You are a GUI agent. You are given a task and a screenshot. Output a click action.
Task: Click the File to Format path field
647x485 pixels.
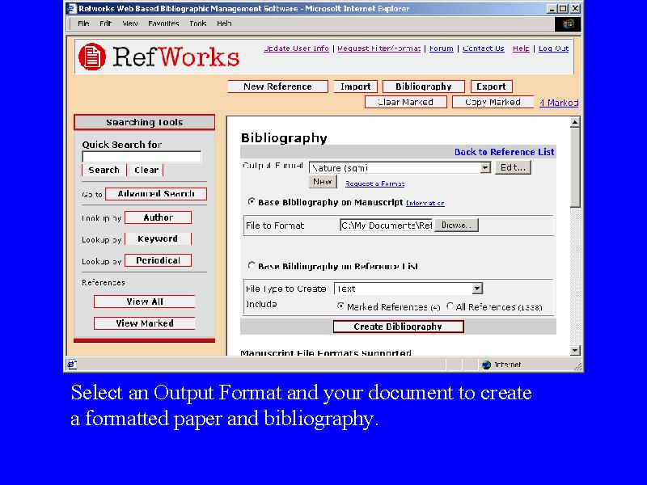pos(387,226)
